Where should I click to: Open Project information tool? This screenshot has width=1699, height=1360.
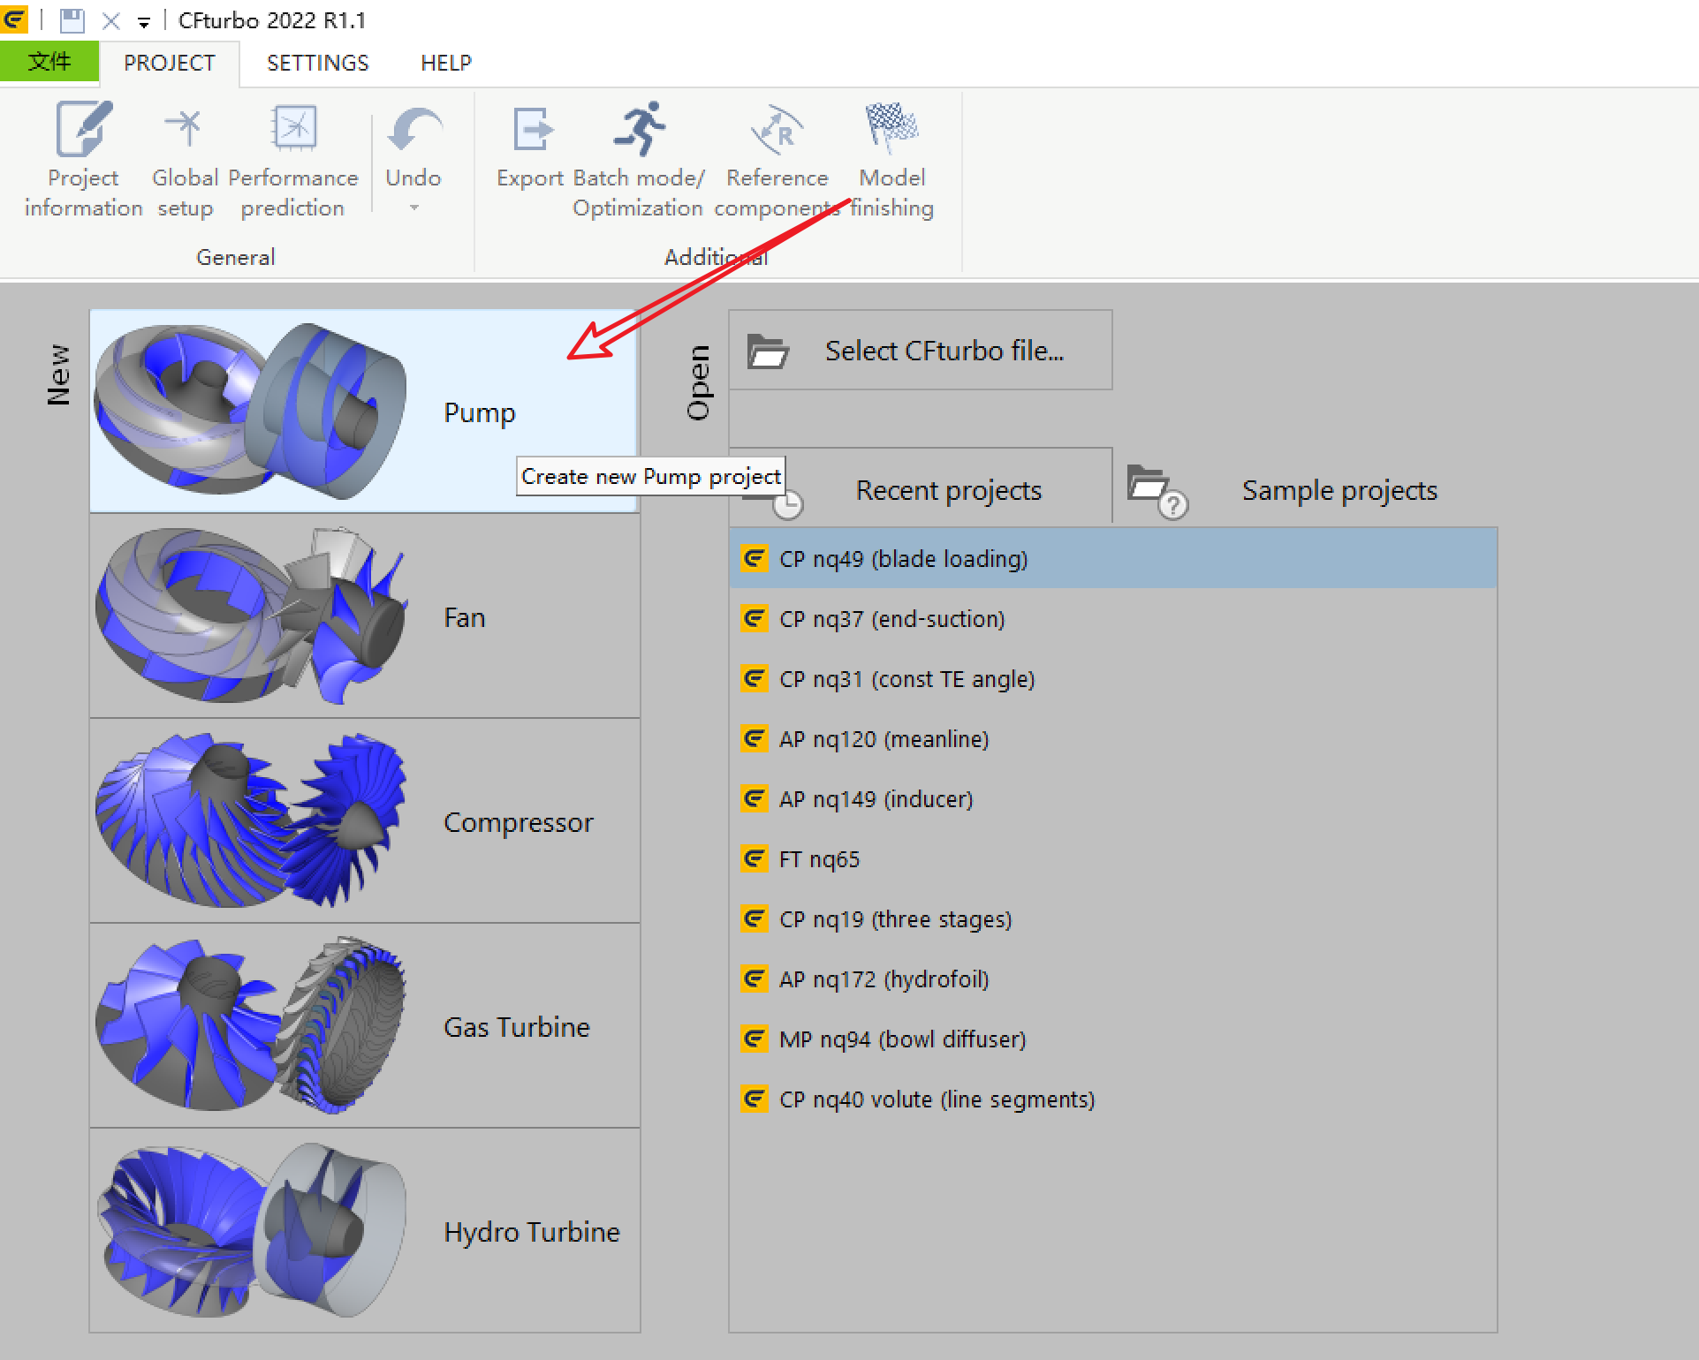pyautogui.click(x=83, y=159)
